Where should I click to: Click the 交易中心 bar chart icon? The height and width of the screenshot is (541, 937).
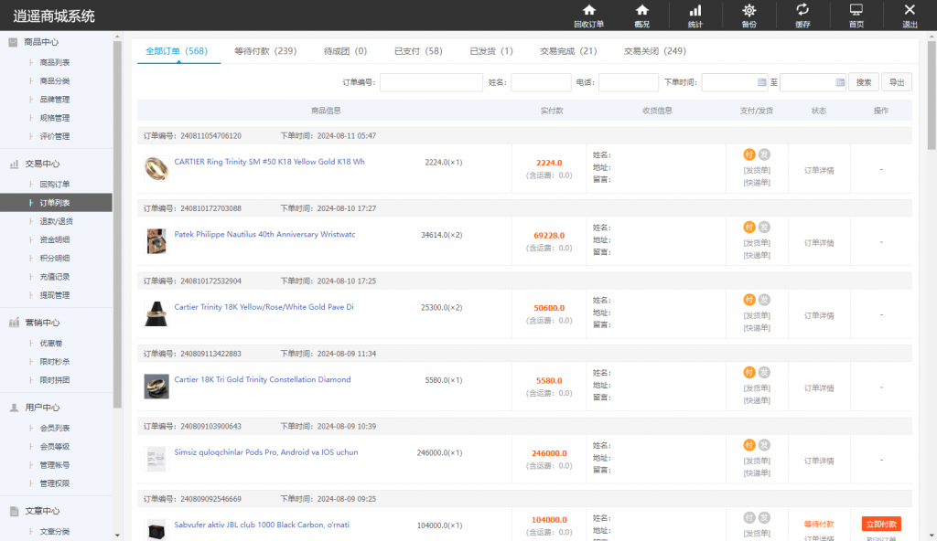pyautogui.click(x=14, y=164)
